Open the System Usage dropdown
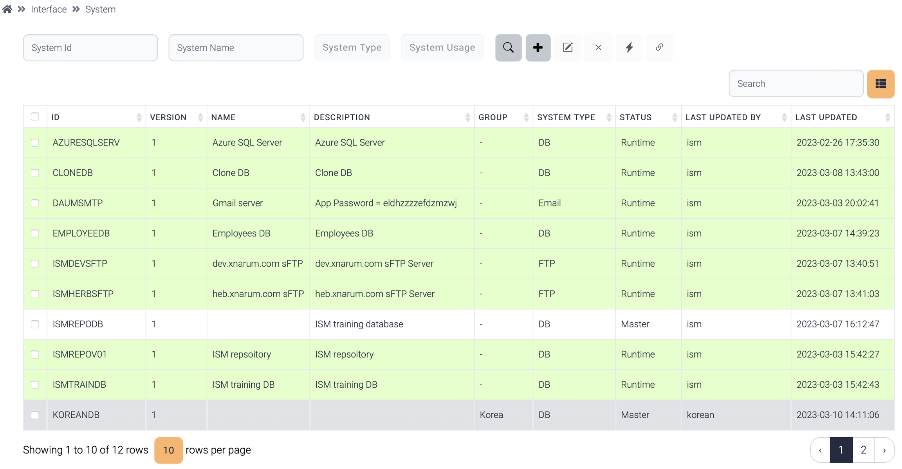 click(442, 48)
